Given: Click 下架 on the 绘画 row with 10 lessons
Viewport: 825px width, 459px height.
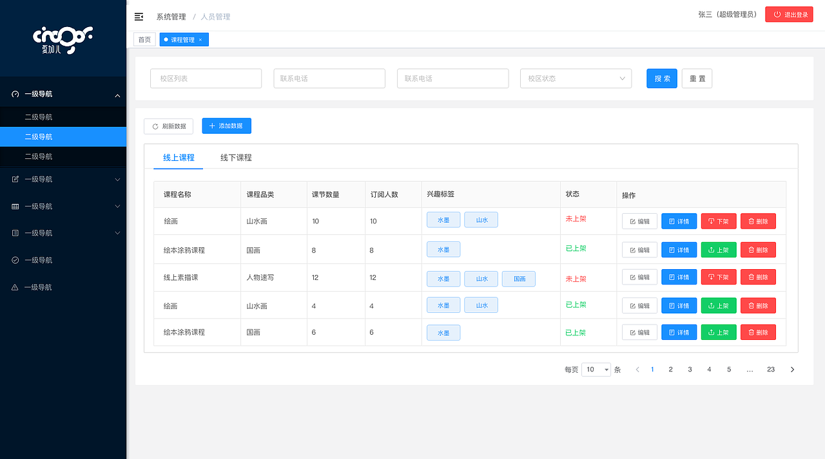Looking at the screenshot, I should coord(719,221).
